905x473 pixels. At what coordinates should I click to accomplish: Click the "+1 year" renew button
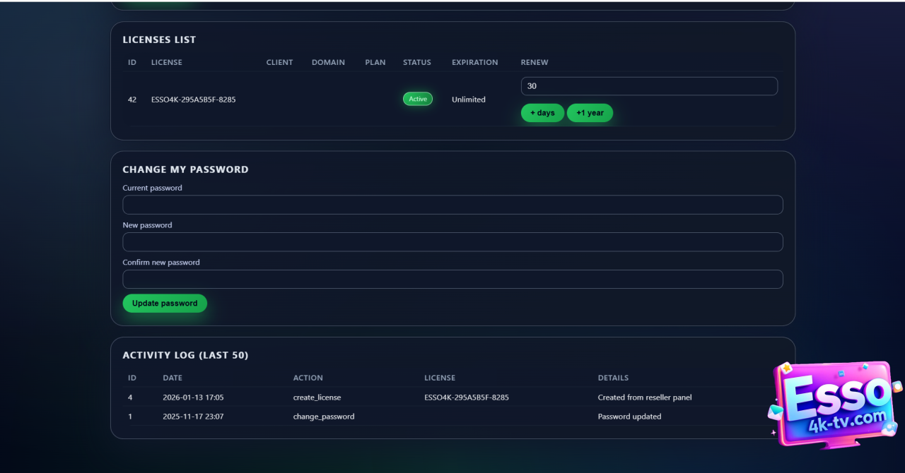point(590,113)
